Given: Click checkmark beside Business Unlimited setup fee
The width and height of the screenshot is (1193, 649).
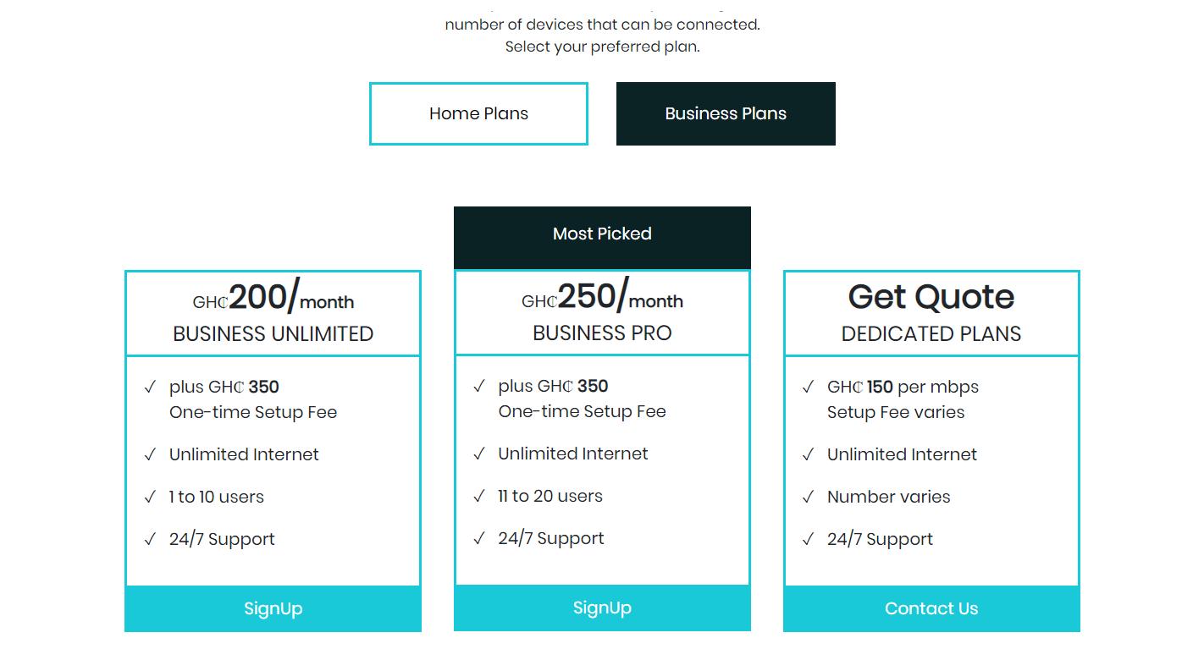Looking at the screenshot, I should coord(150,387).
